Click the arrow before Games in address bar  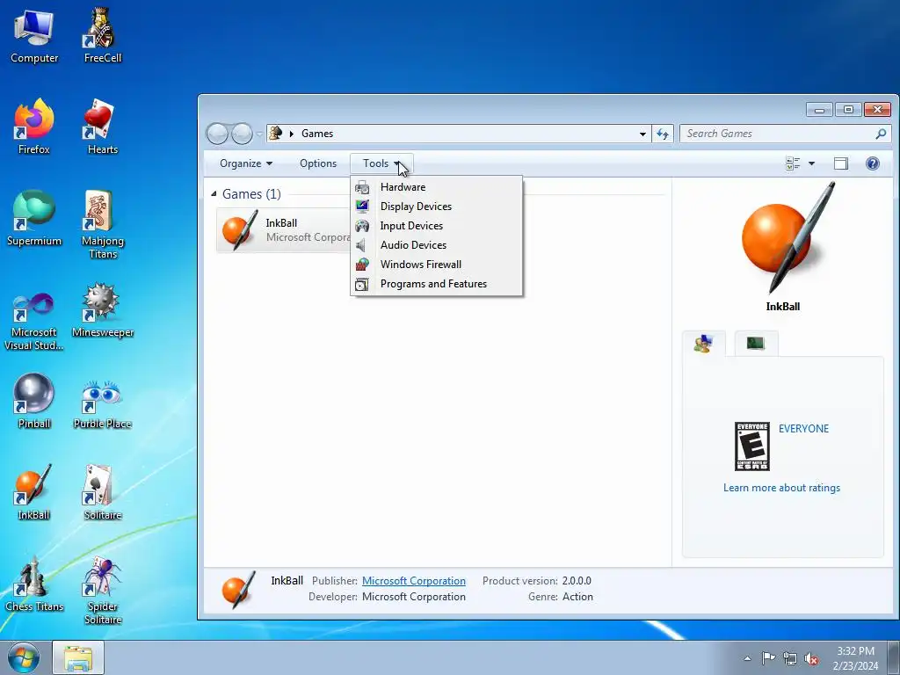click(x=292, y=134)
